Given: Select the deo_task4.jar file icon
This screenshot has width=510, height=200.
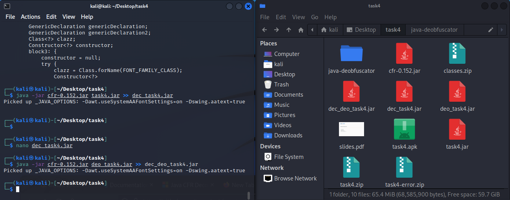Looking at the screenshot, I should pyautogui.click(x=457, y=91).
